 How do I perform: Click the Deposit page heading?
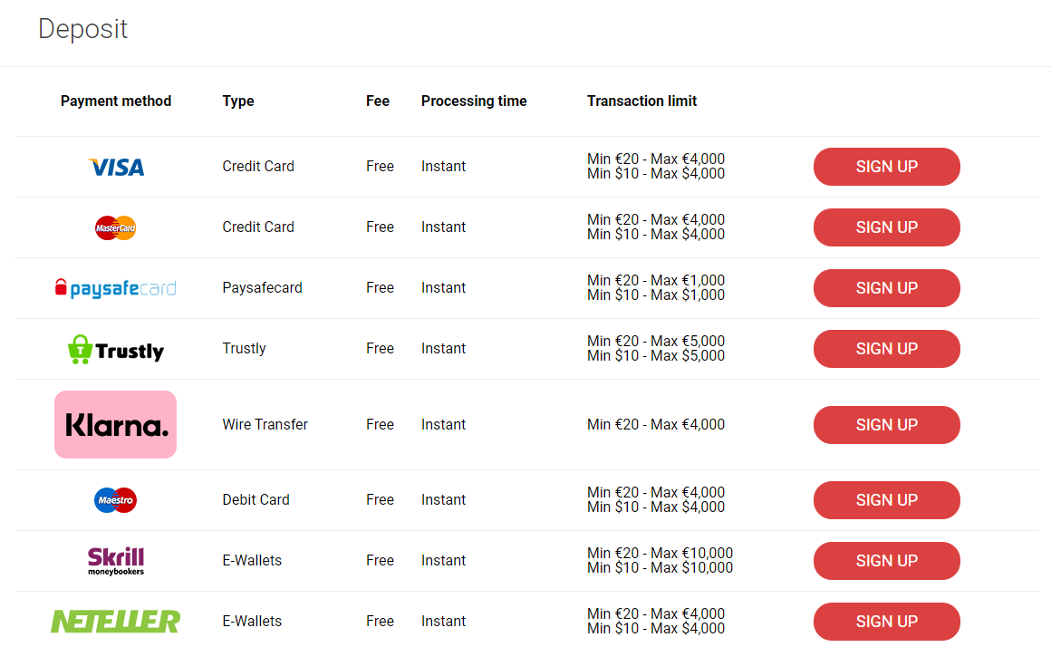point(82,29)
